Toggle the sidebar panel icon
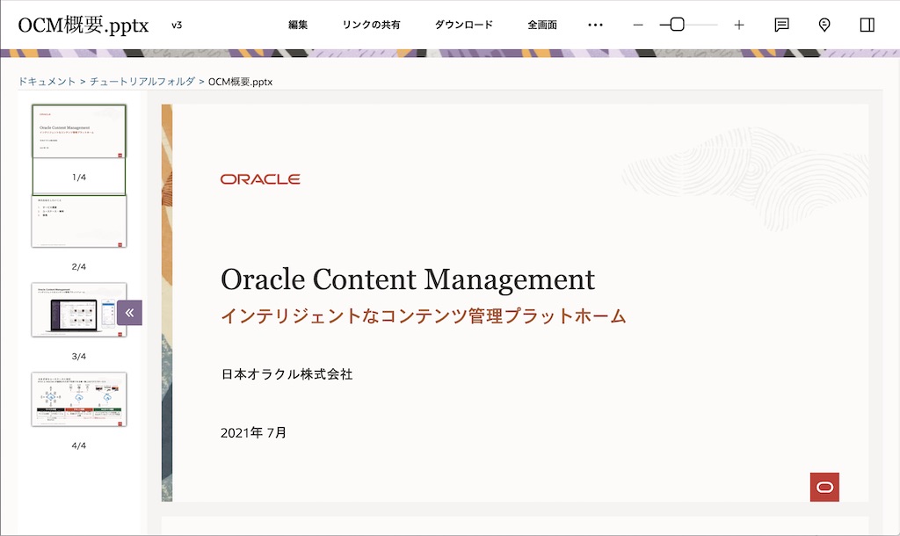The width and height of the screenshot is (900, 536). (867, 25)
